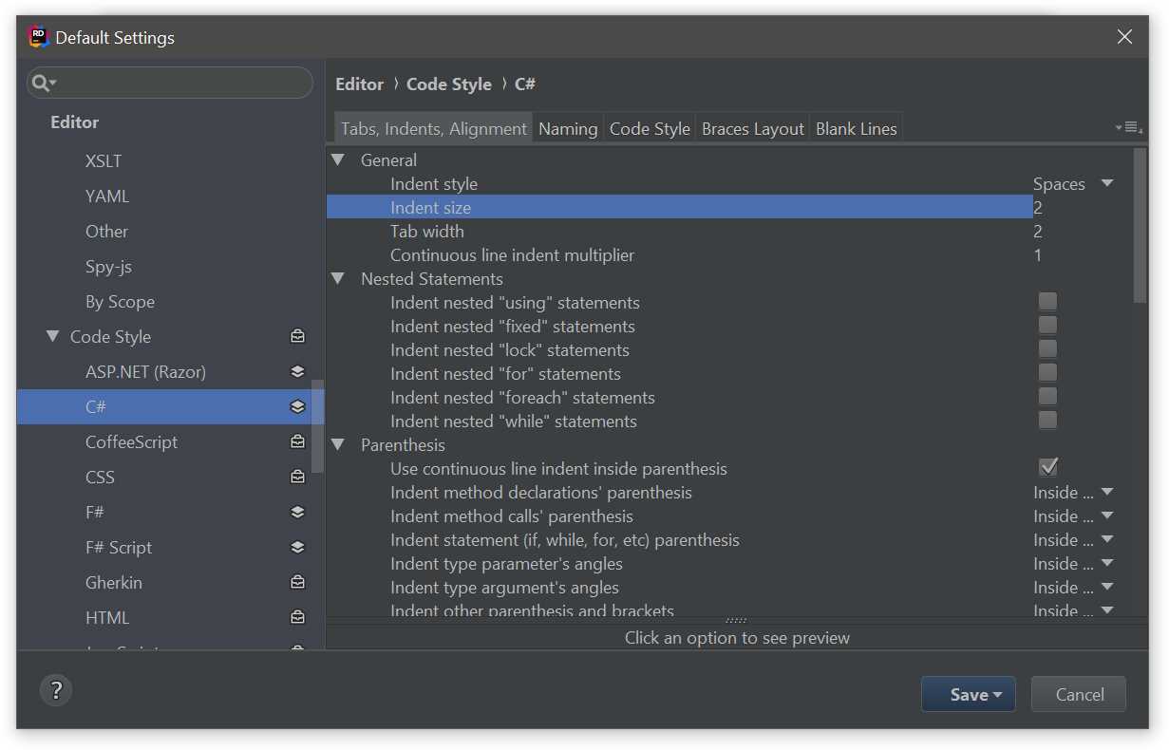The height and width of the screenshot is (750, 1169).
Task: Enable Indent nested "using" statements
Action: [x=1047, y=302]
